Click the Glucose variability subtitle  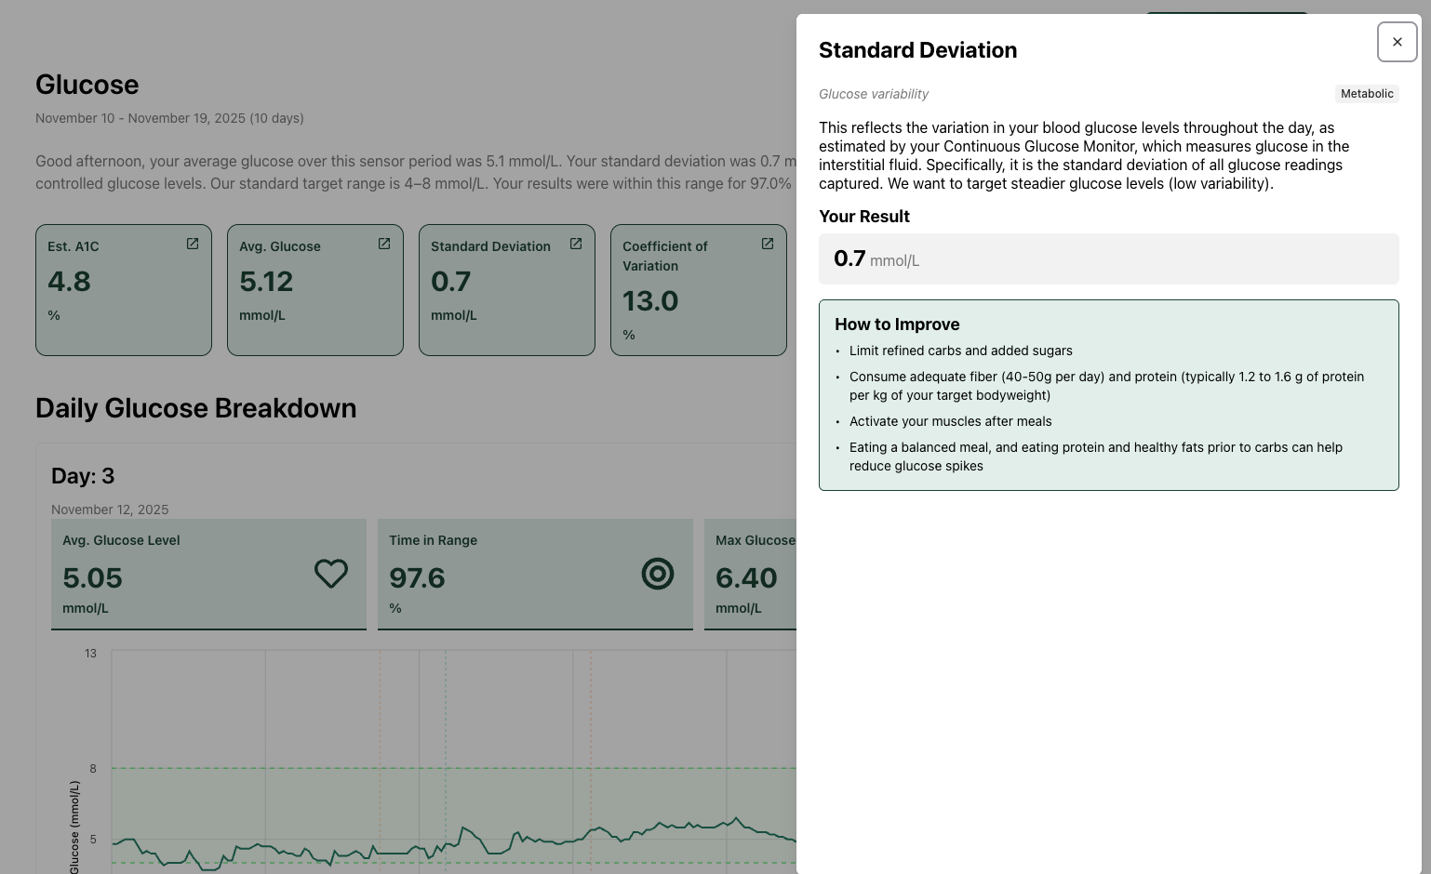coord(874,94)
